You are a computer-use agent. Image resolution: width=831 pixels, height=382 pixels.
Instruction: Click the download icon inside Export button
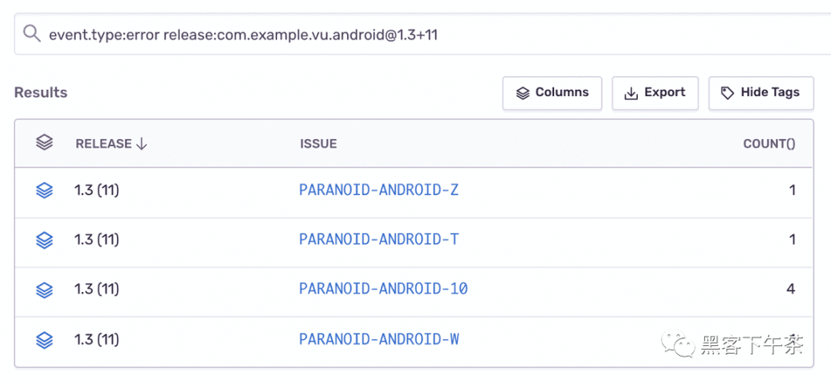[631, 93]
